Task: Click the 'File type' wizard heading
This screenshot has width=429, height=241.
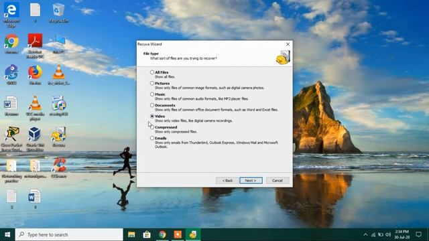Action: pos(151,54)
